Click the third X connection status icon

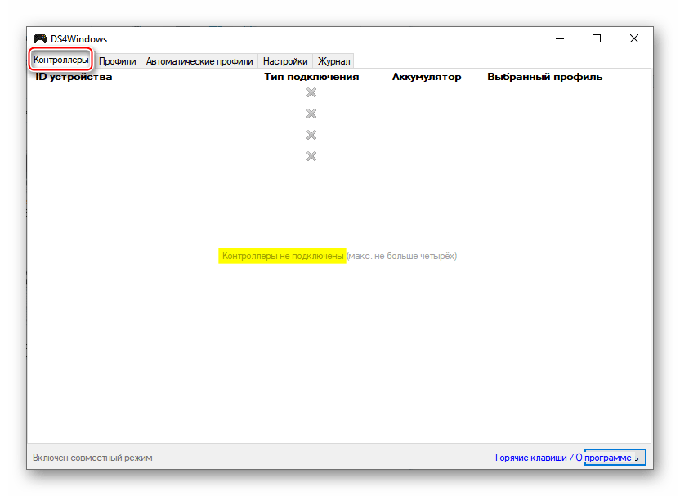(311, 135)
